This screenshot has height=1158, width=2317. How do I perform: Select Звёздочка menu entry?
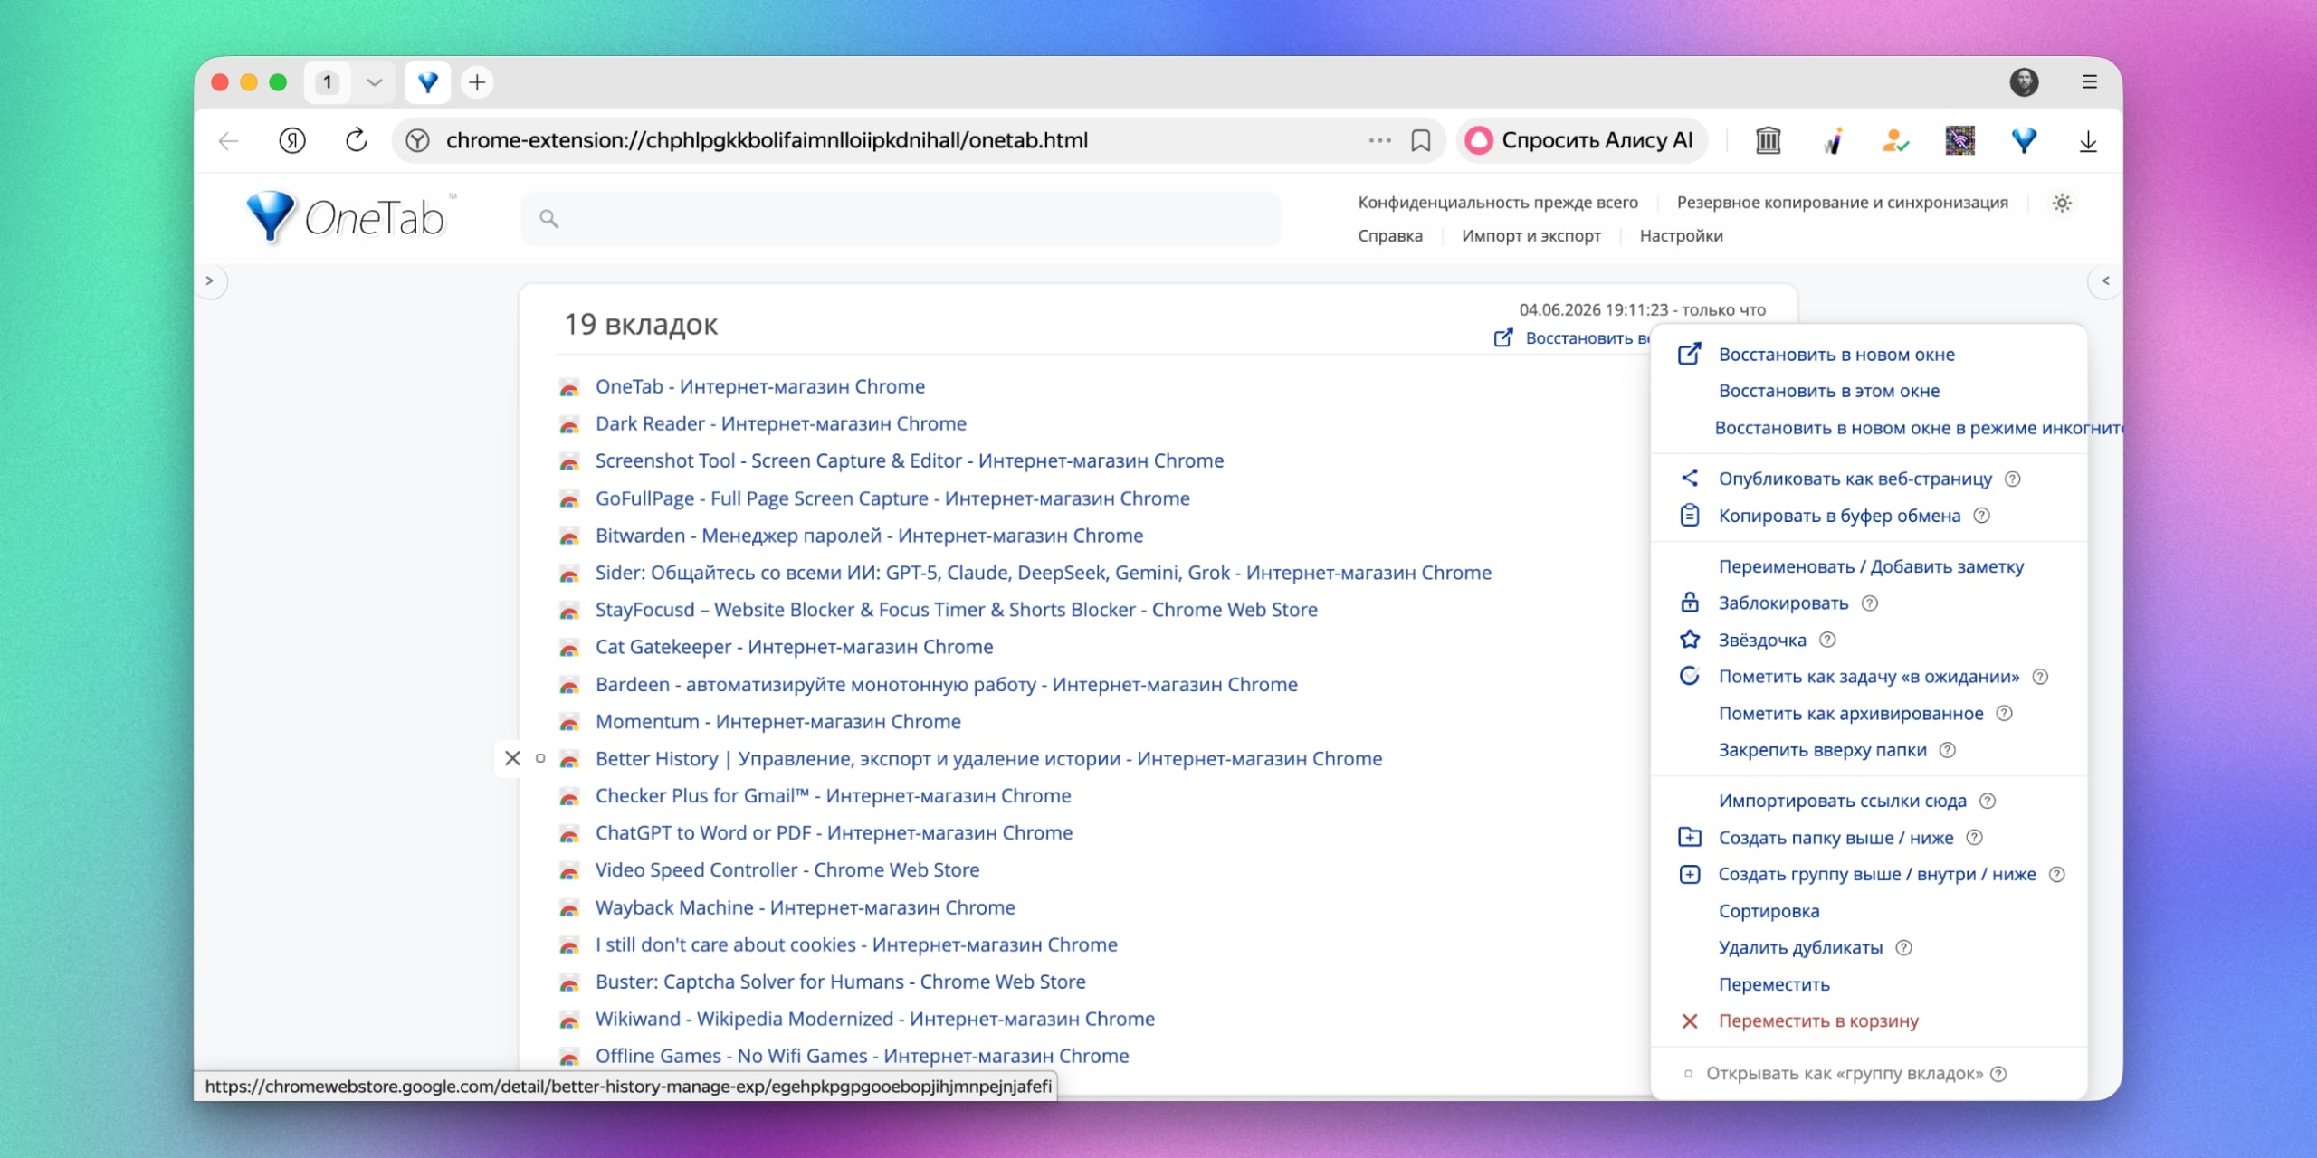[x=1762, y=640]
